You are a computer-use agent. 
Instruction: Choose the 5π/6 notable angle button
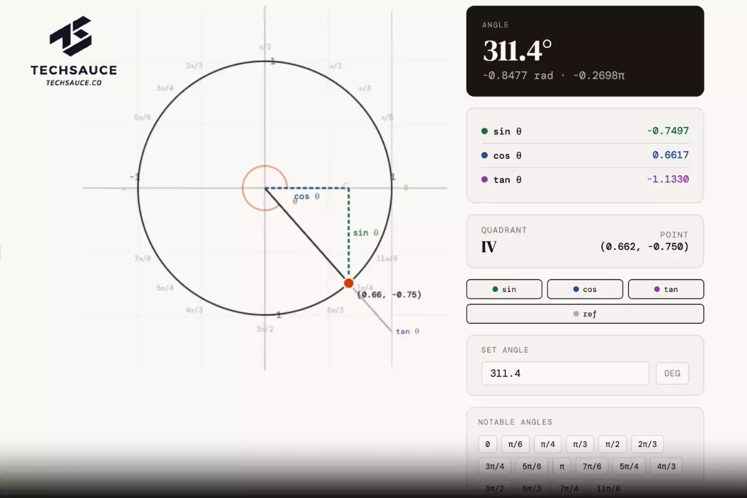[x=532, y=466]
